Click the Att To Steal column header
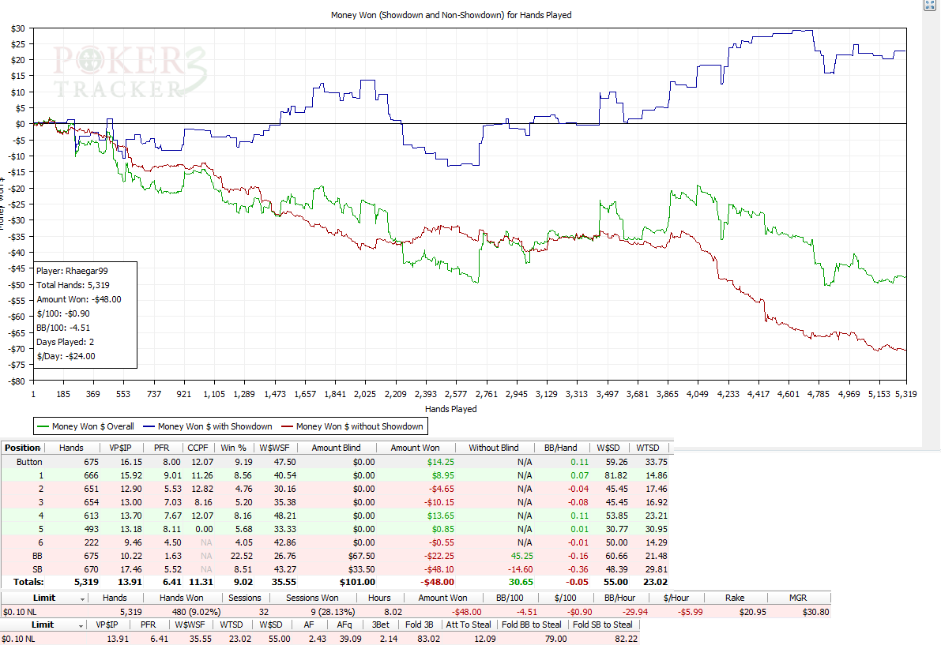Viewport: 941px width, 649px height. pyautogui.click(x=468, y=625)
